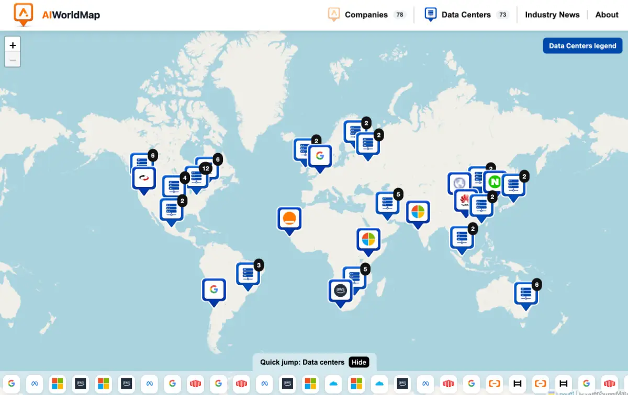Select the Microsoft marker over India
Screen dimensions: 628x395
(x=418, y=213)
